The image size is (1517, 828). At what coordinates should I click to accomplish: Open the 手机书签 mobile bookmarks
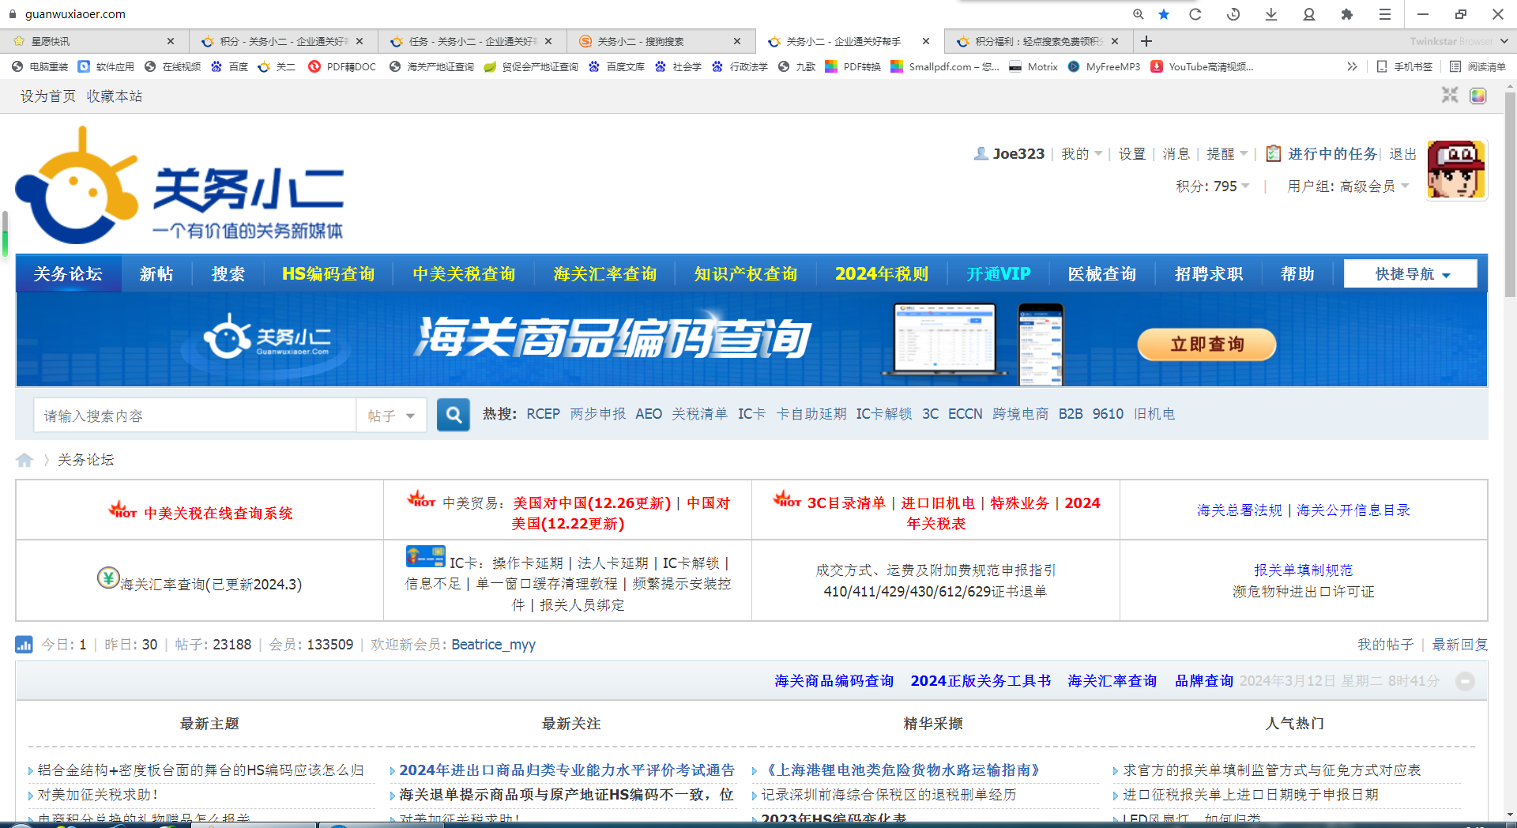click(x=1405, y=67)
